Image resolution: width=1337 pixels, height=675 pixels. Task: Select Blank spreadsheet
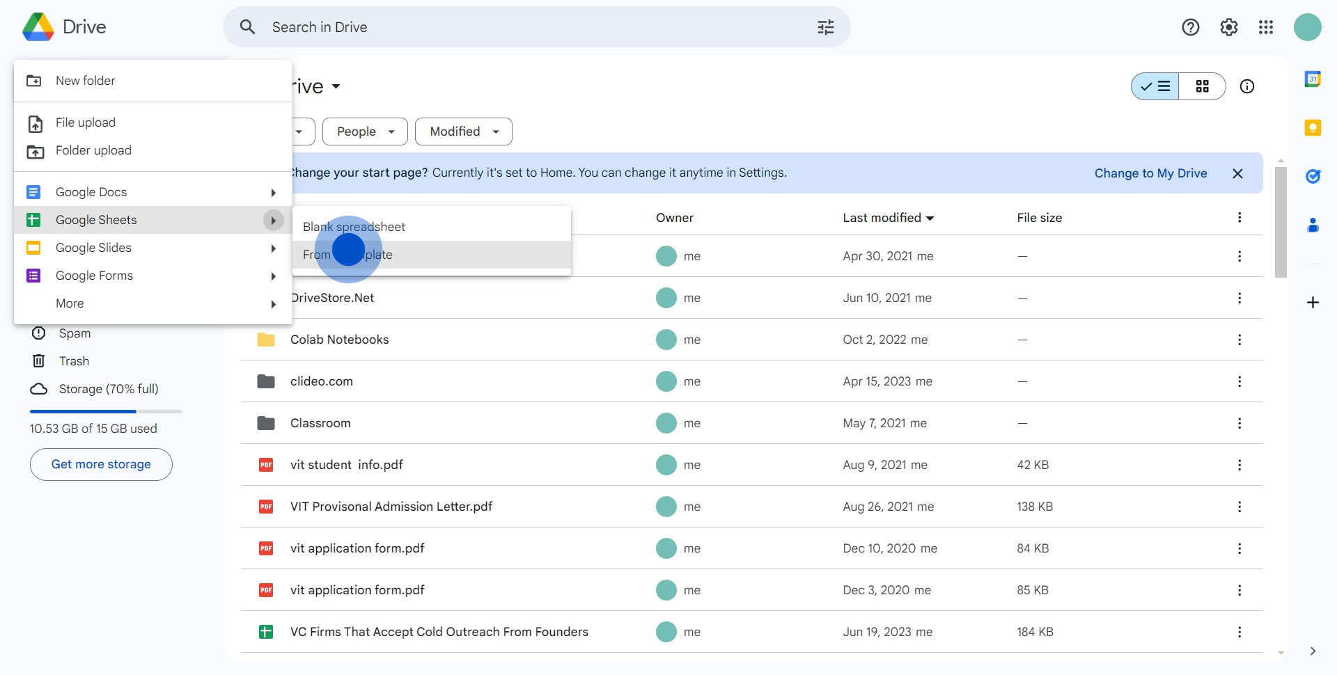click(x=432, y=227)
